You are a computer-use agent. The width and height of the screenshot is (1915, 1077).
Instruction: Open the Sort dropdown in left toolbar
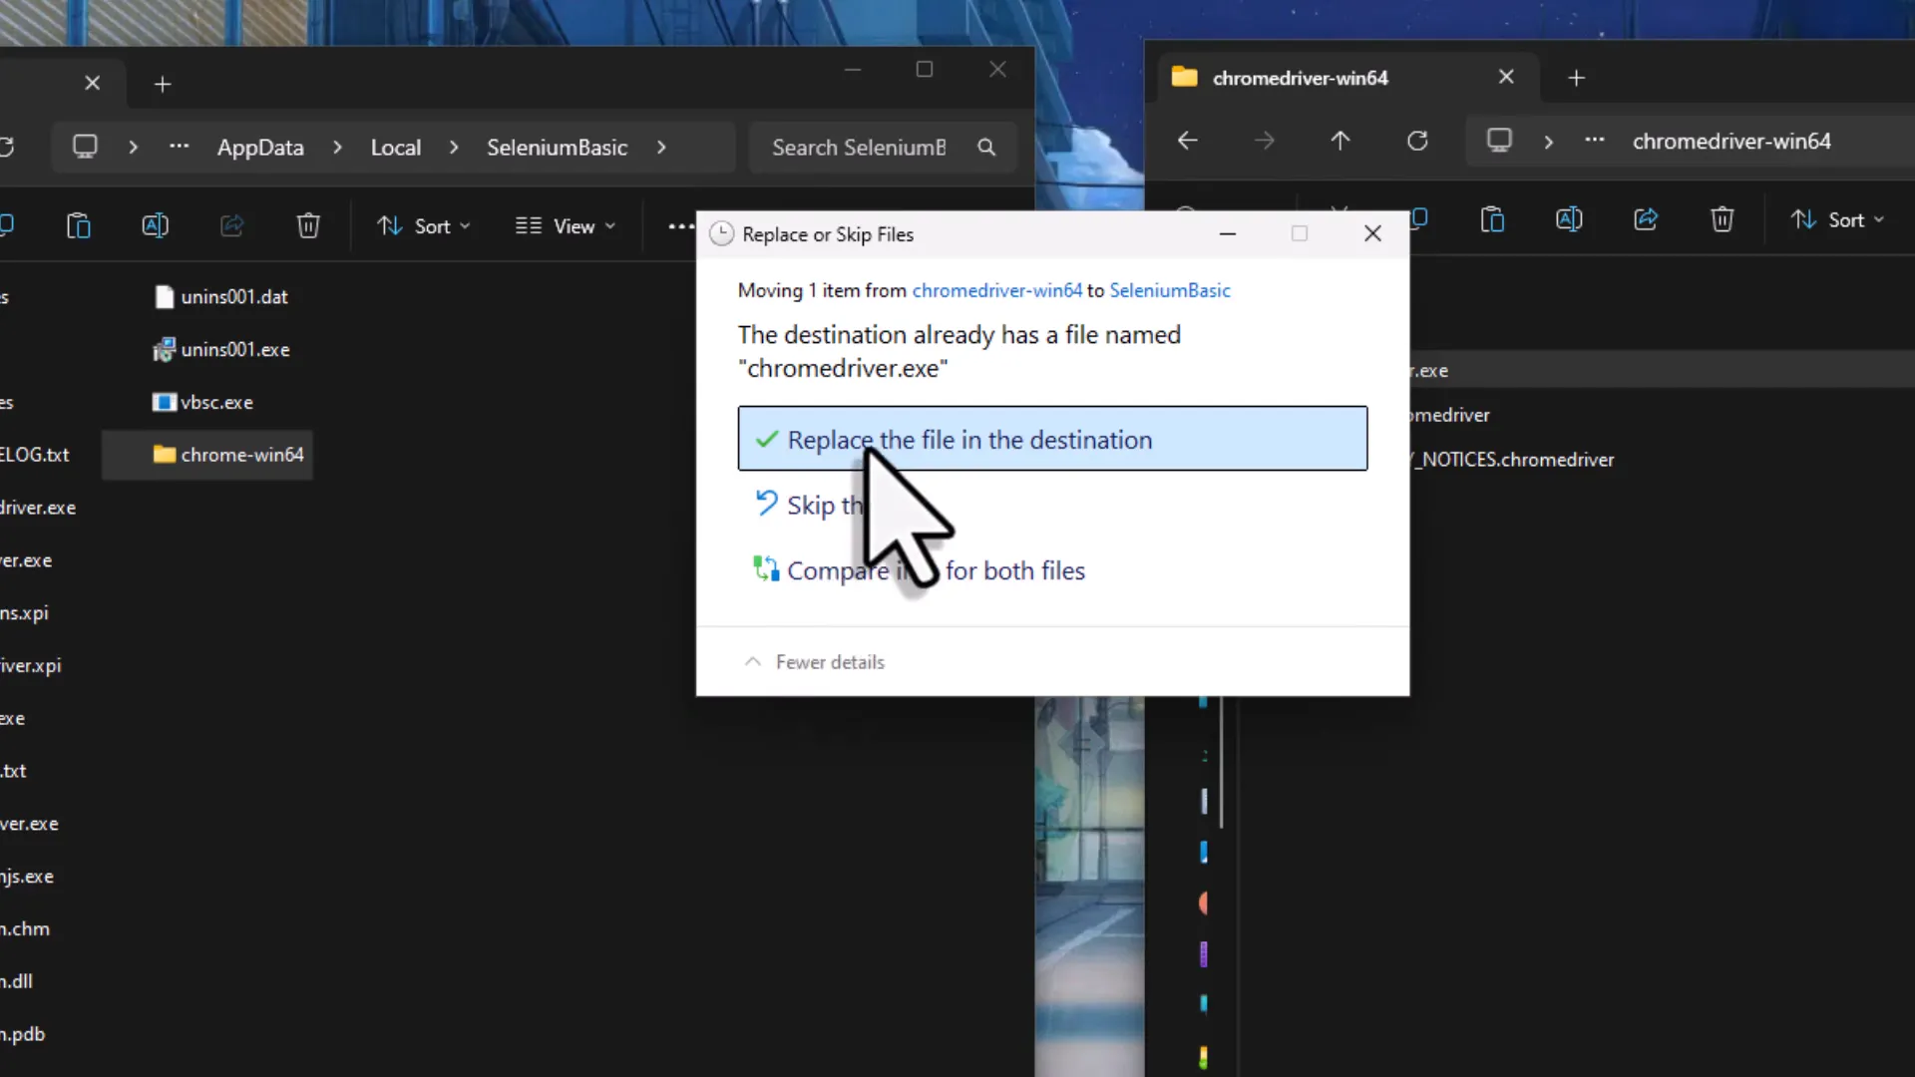point(423,225)
